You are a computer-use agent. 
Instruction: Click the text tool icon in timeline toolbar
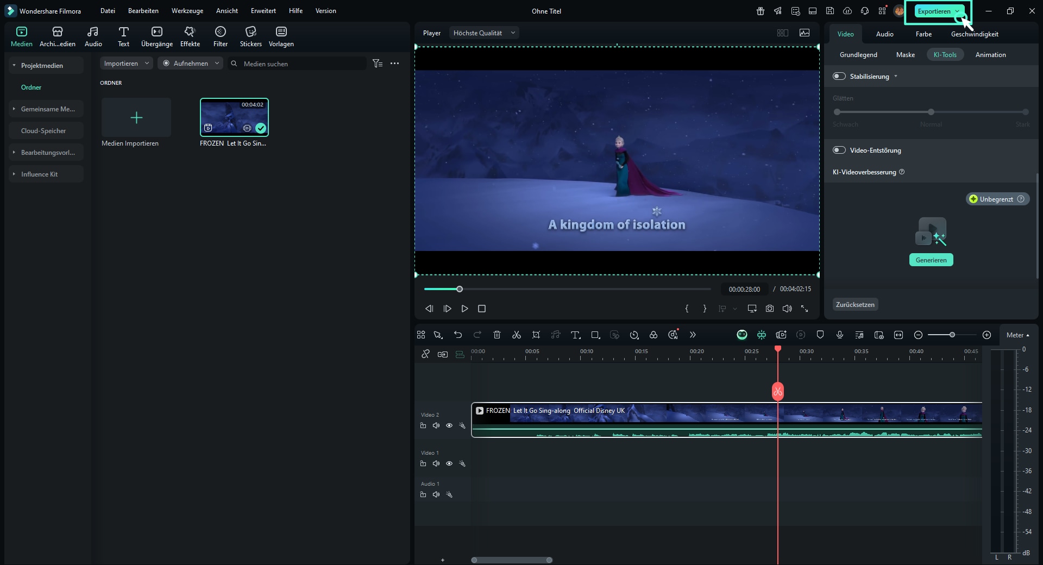coord(575,335)
